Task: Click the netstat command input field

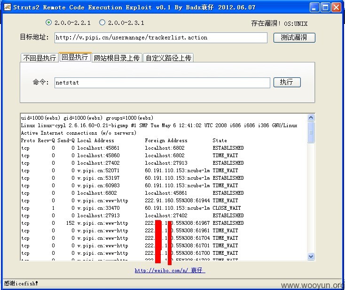Action: (x=162, y=83)
